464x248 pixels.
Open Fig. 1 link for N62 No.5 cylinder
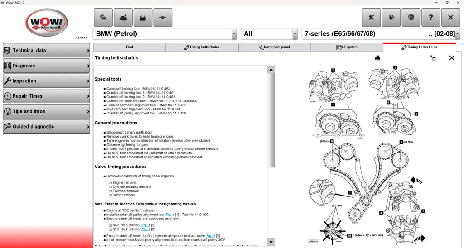click(x=146, y=225)
